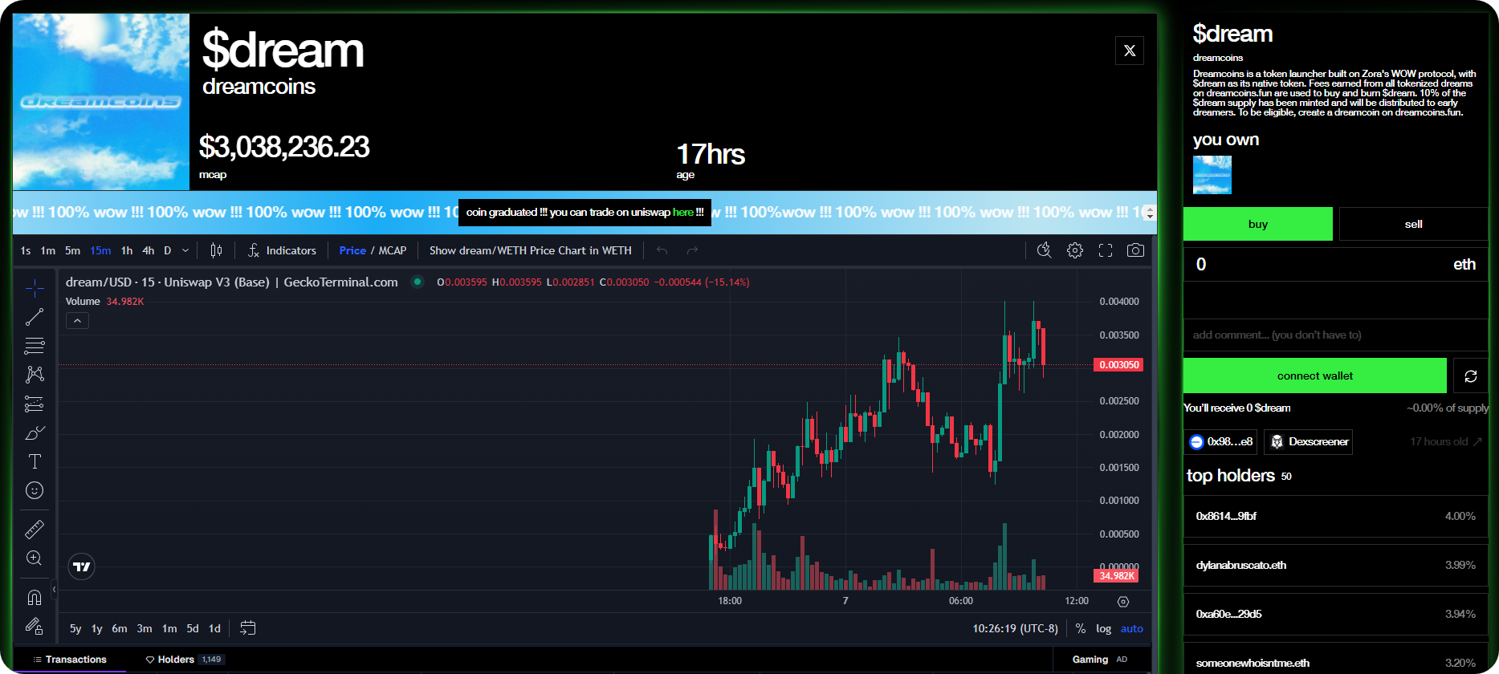Image resolution: width=1499 pixels, height=674 pixels.
Task: Select the 1h timeframe
Action: click(127, 250)
